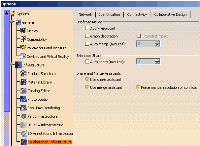200x146 pixels.
Task: Click the Auto share minutes field
Action: tap(146, 61)
